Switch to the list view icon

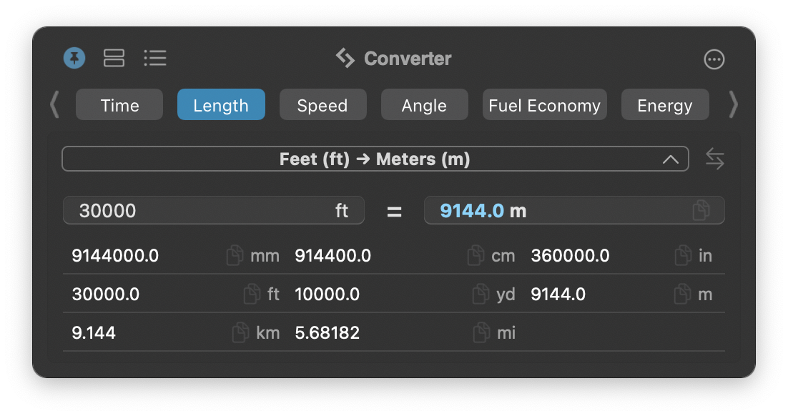(154, 59)
